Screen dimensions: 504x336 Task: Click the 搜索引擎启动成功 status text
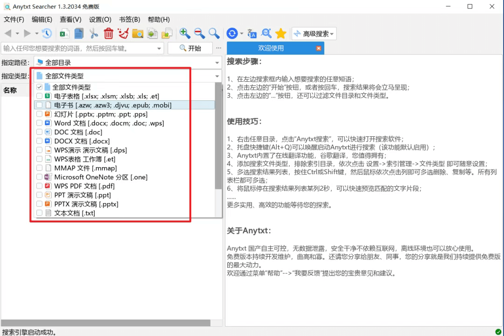[x=29, y=332]
